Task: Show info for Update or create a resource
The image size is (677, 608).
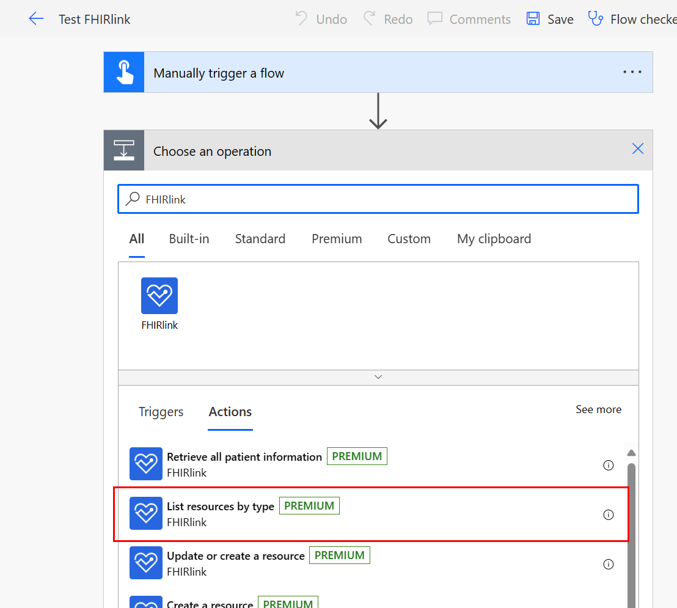Action: [609, 565]
